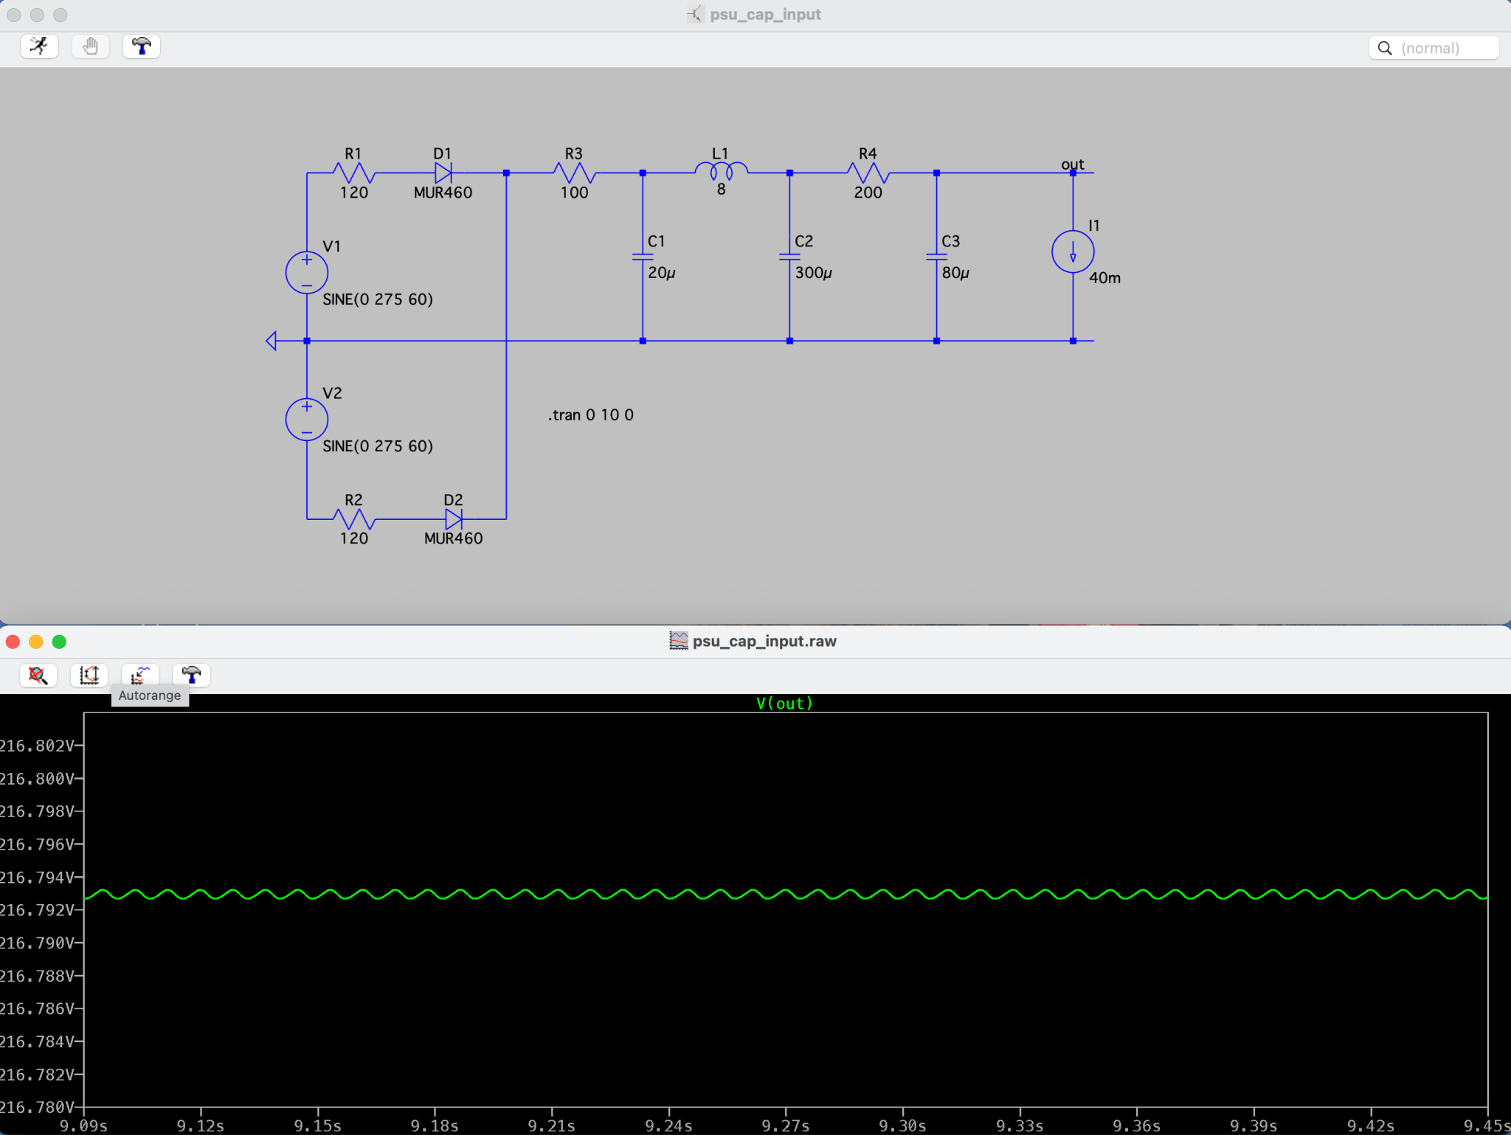Click the green V(out) waveform trace
This screenshot has width=1511, height=1135.
(786, 894)
